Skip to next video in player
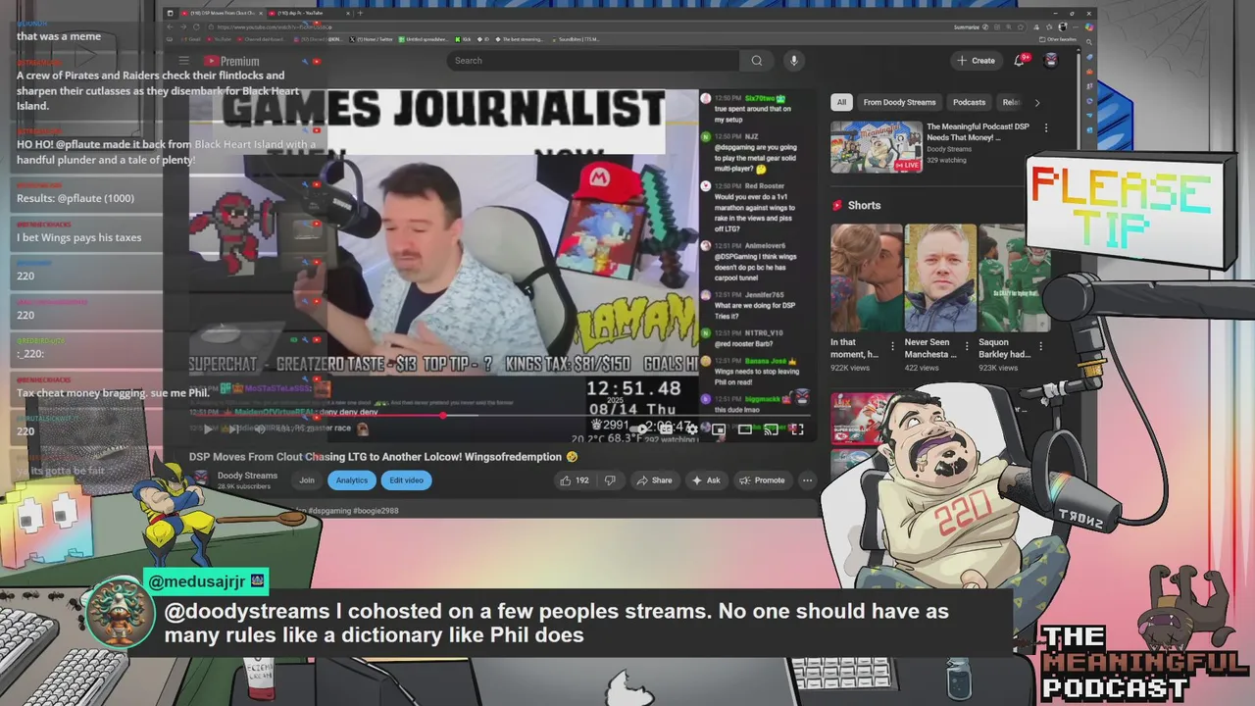1255x706 pixels. click(233, 429)
